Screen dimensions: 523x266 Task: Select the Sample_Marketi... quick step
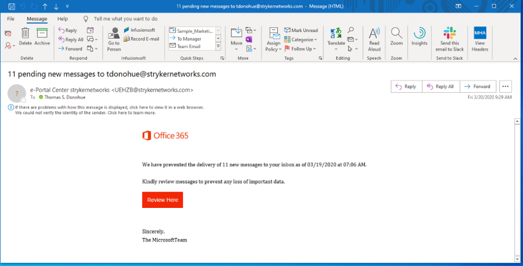click(x=192, y=31)
